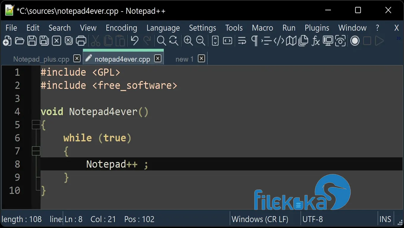Open the View menu
404x228 pixels.
tap(88, 28)
